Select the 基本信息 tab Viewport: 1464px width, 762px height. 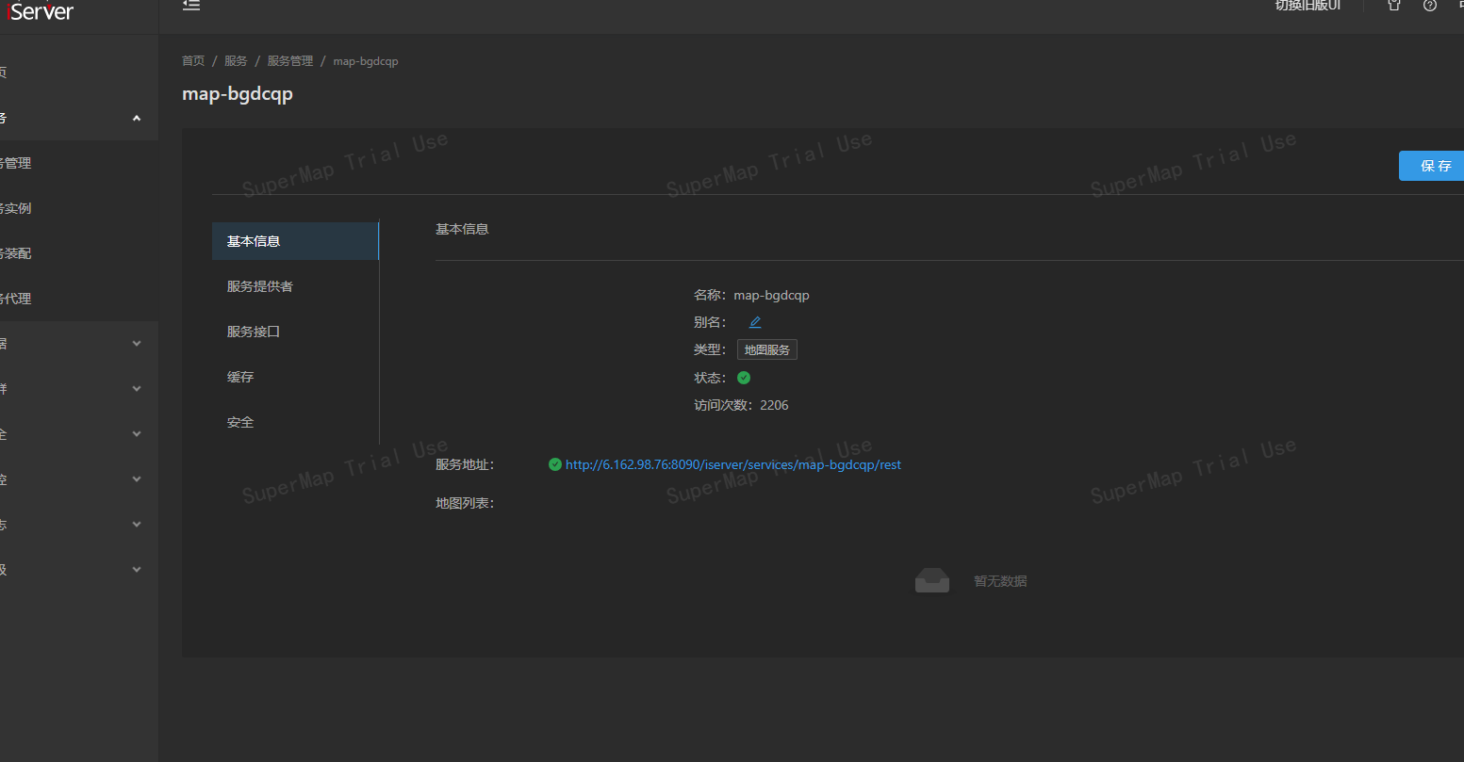coord(295,241)
